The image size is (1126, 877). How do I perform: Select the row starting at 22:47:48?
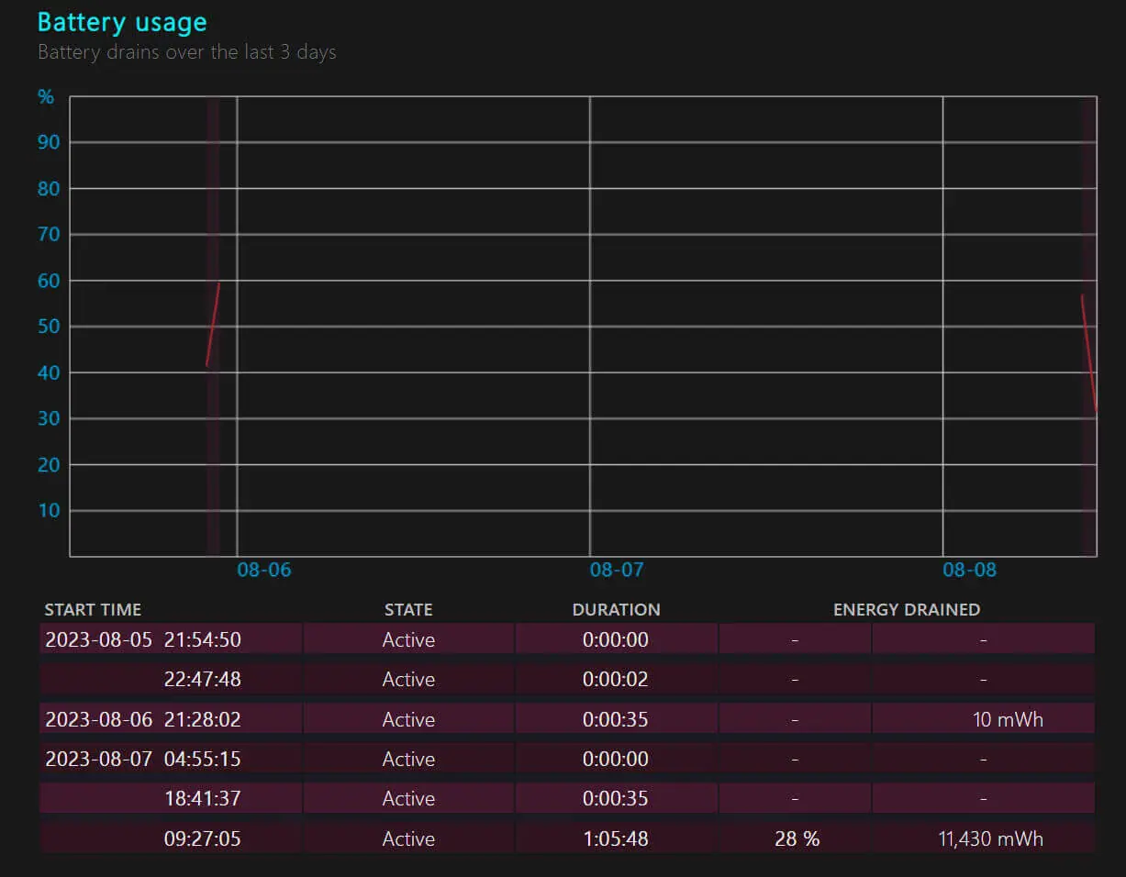tap(567, 679)
